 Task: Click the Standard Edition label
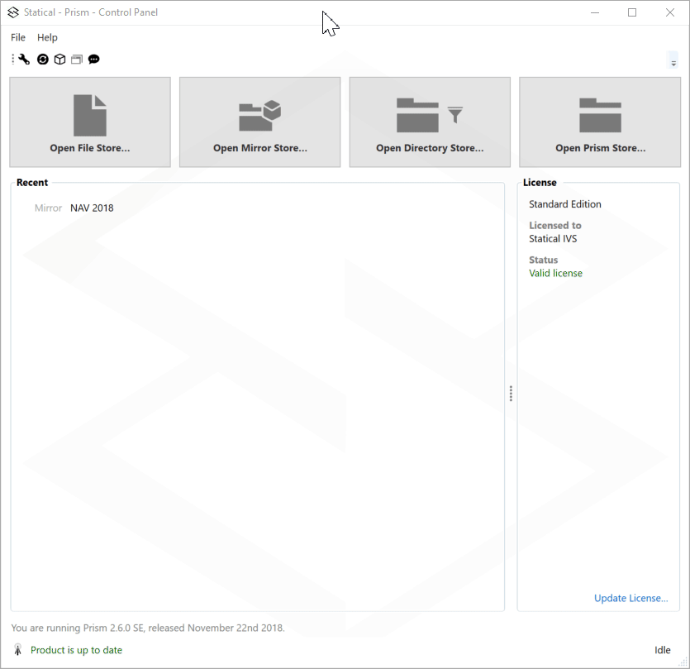[x=565, y=204]
